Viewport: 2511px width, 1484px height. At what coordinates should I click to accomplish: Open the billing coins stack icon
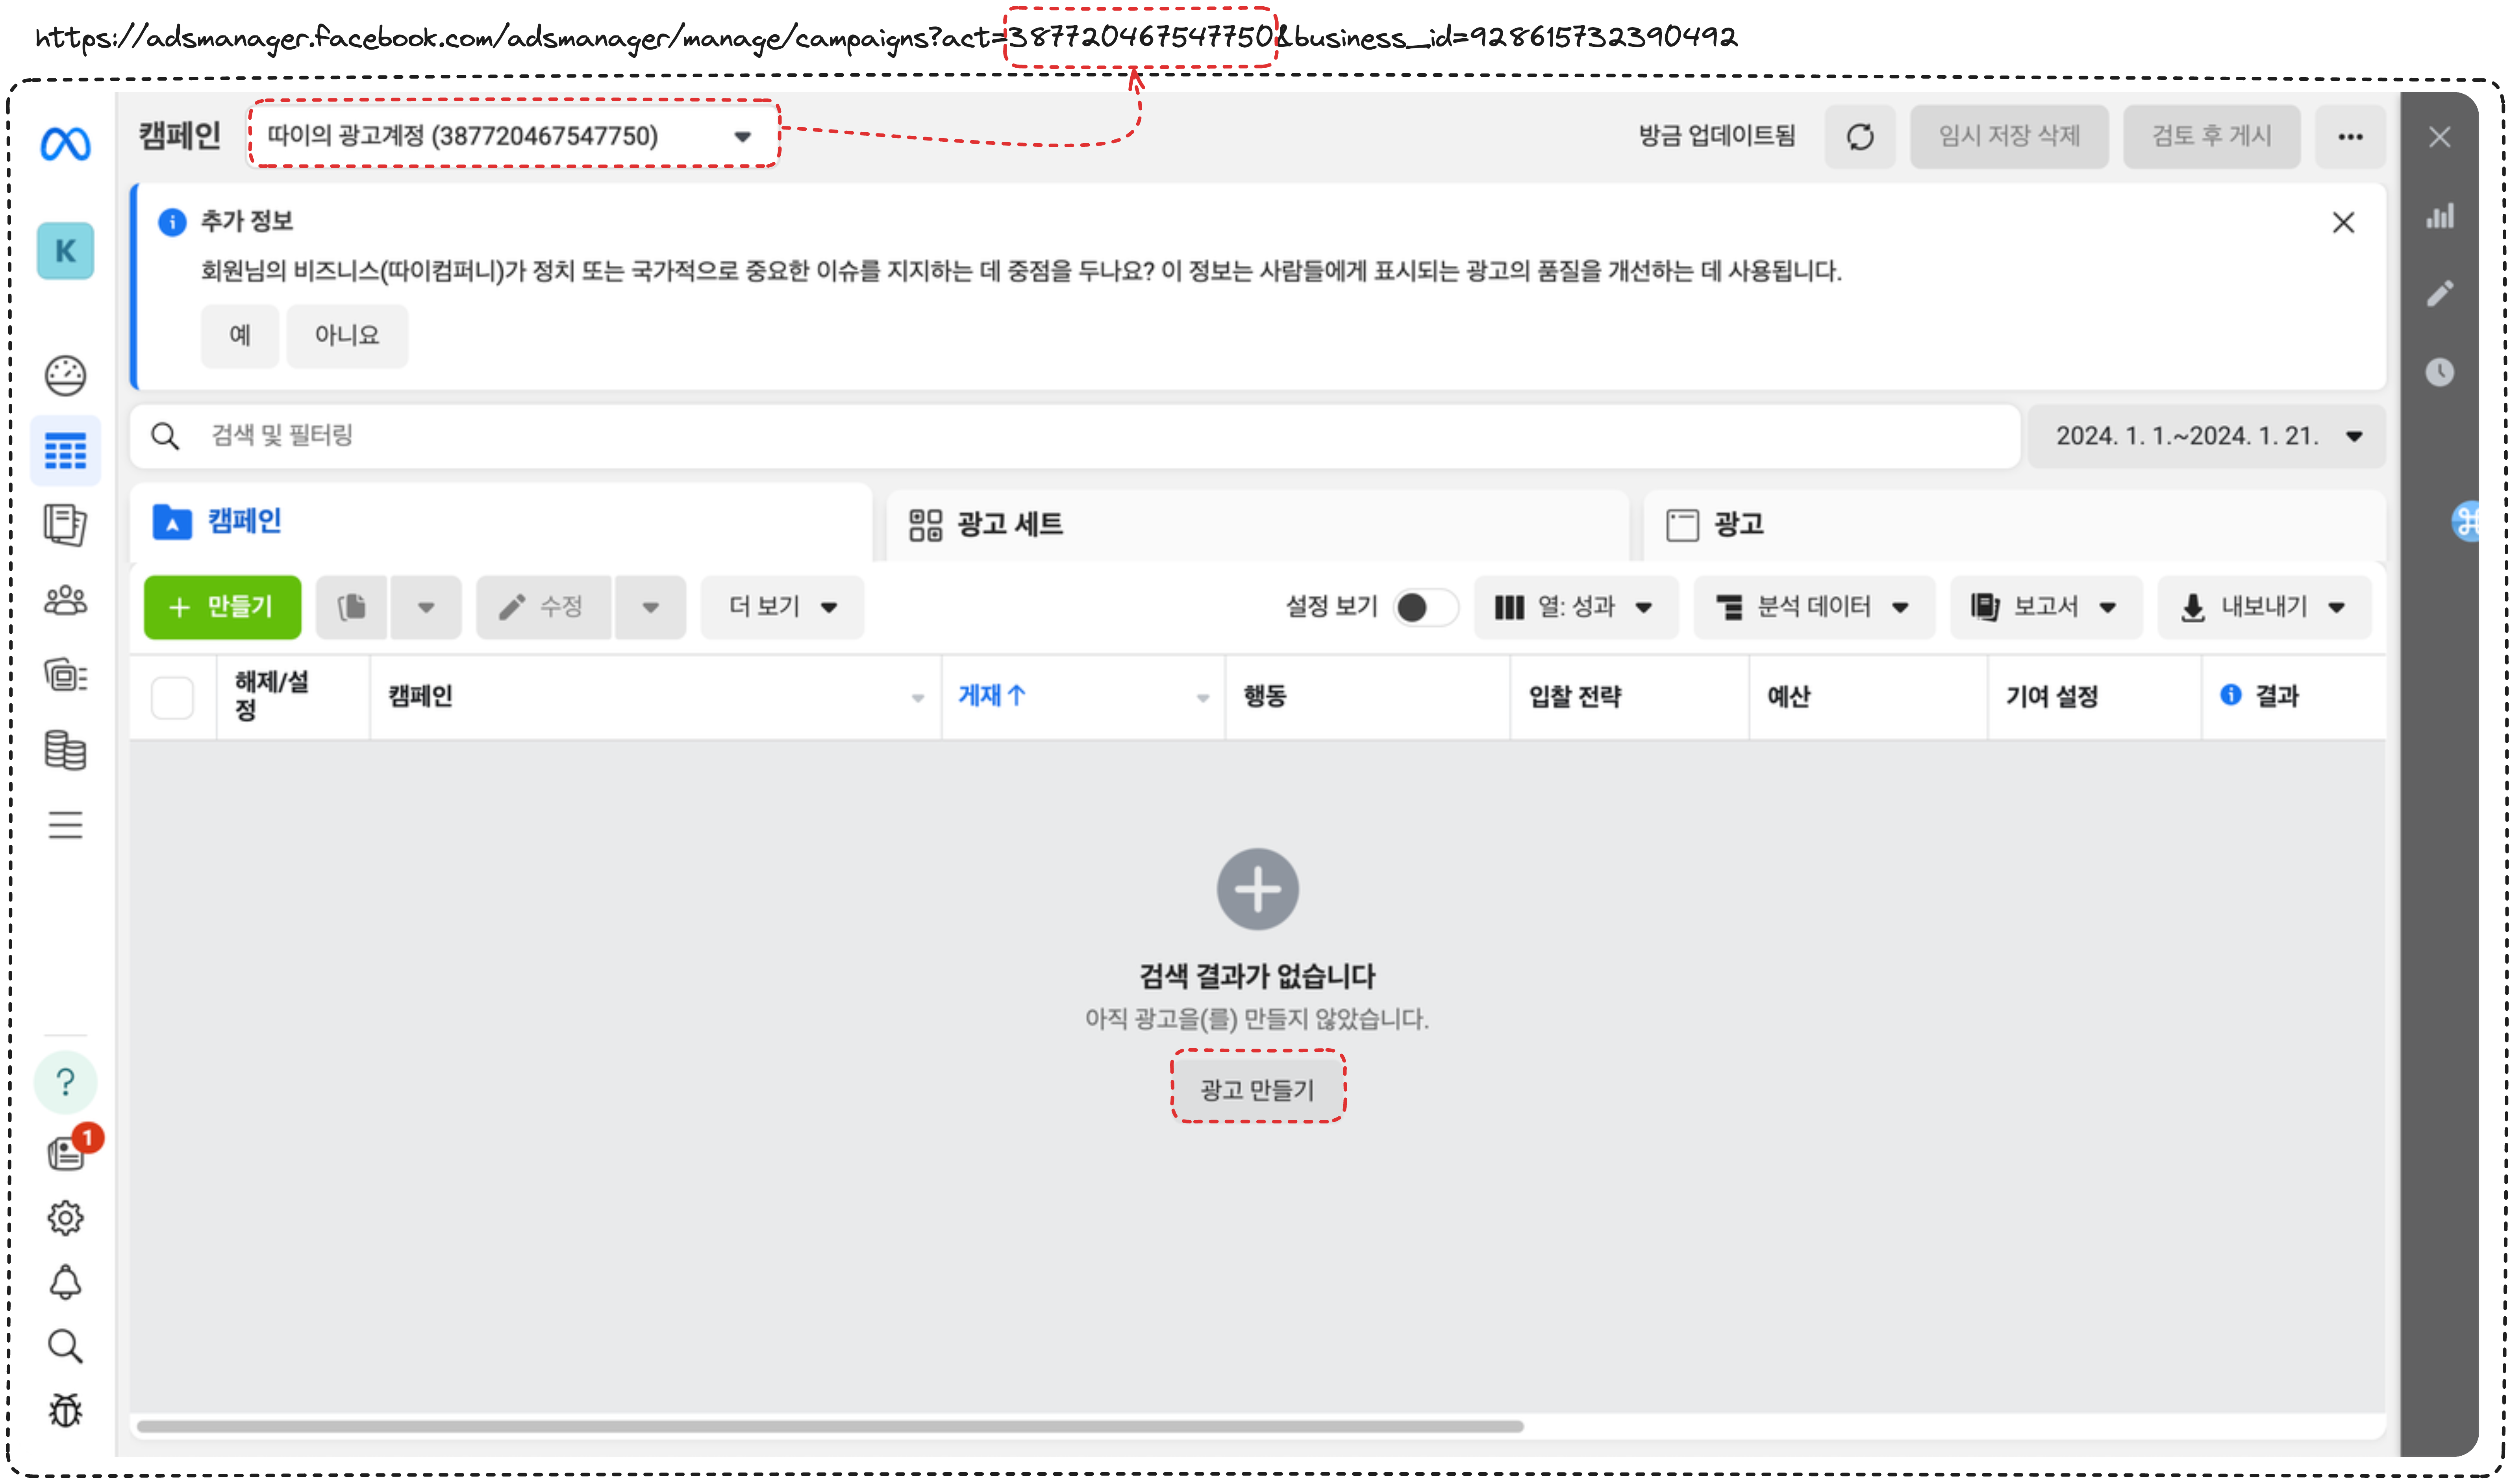[65, 750]
